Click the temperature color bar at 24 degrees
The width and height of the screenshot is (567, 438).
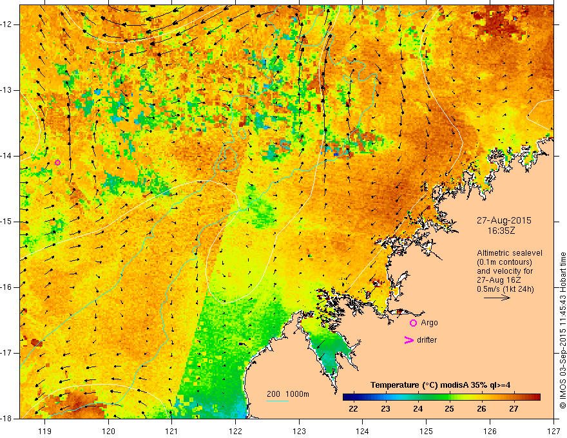click(418, 397)
